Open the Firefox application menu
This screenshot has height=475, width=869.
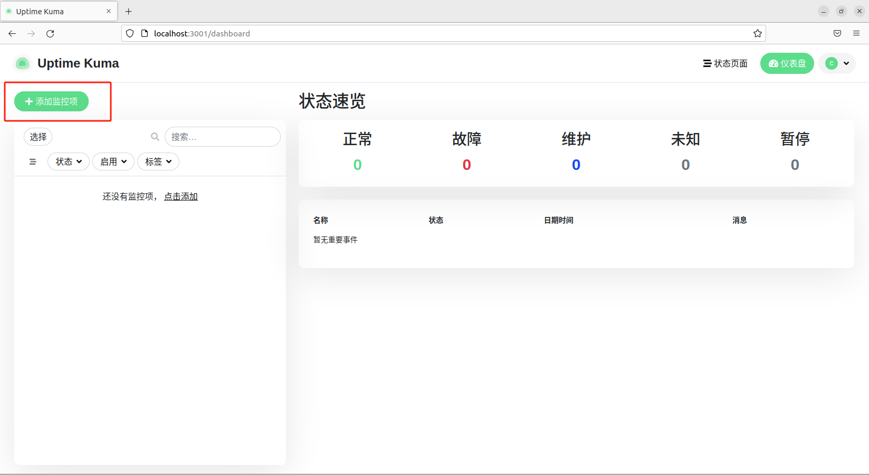856,33
